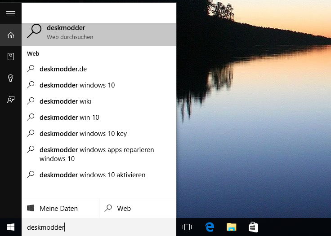Click the magnifier icon in the bottom 'Web' tab
The image size is (331, 236).
point(108,208)
